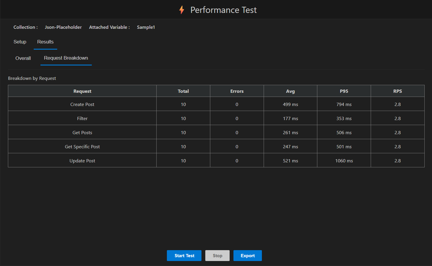This screenshot has height=266, width=432.
Task: Select the Results tab
Action: point(45,42)
